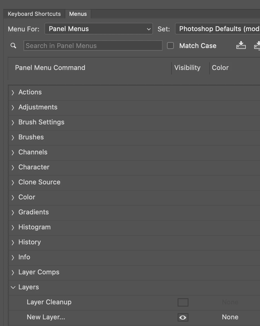Screen dimensions: 260x326
Task: Expand the Channels group chevron
Action: point(13,152)
